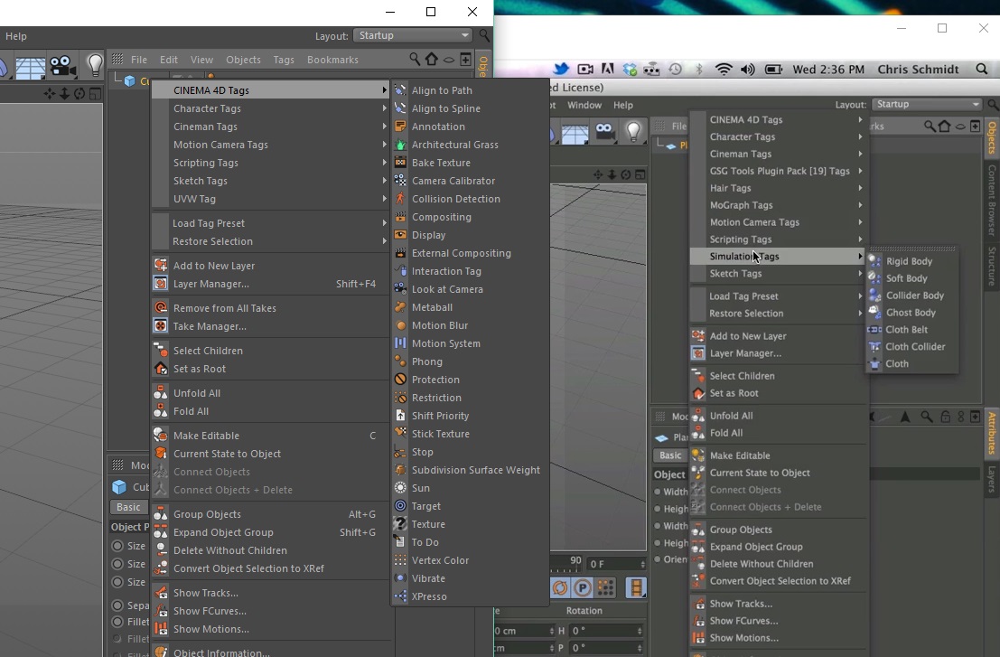The height and width of the screenshot is (657, 1000).
Task: Click Set as Root in right context menu
Action: [779, 393]
